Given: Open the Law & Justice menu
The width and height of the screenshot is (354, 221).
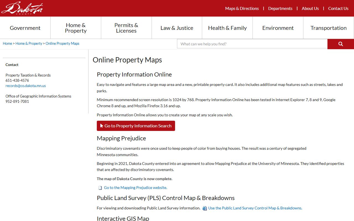Looking at the screenshot, I should pos(177,28).
